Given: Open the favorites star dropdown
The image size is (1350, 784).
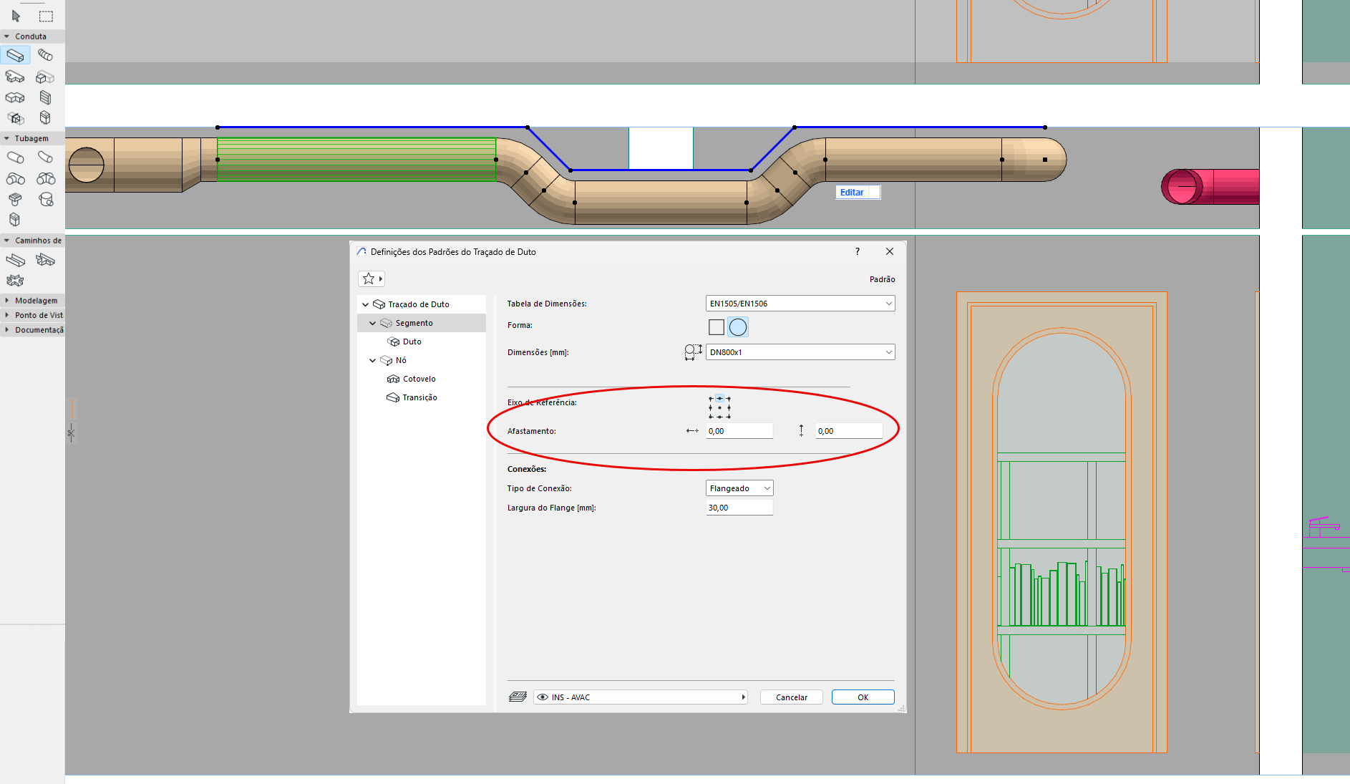Looking at the screenshot, I should pyautogui.click(x=372, y=279).
